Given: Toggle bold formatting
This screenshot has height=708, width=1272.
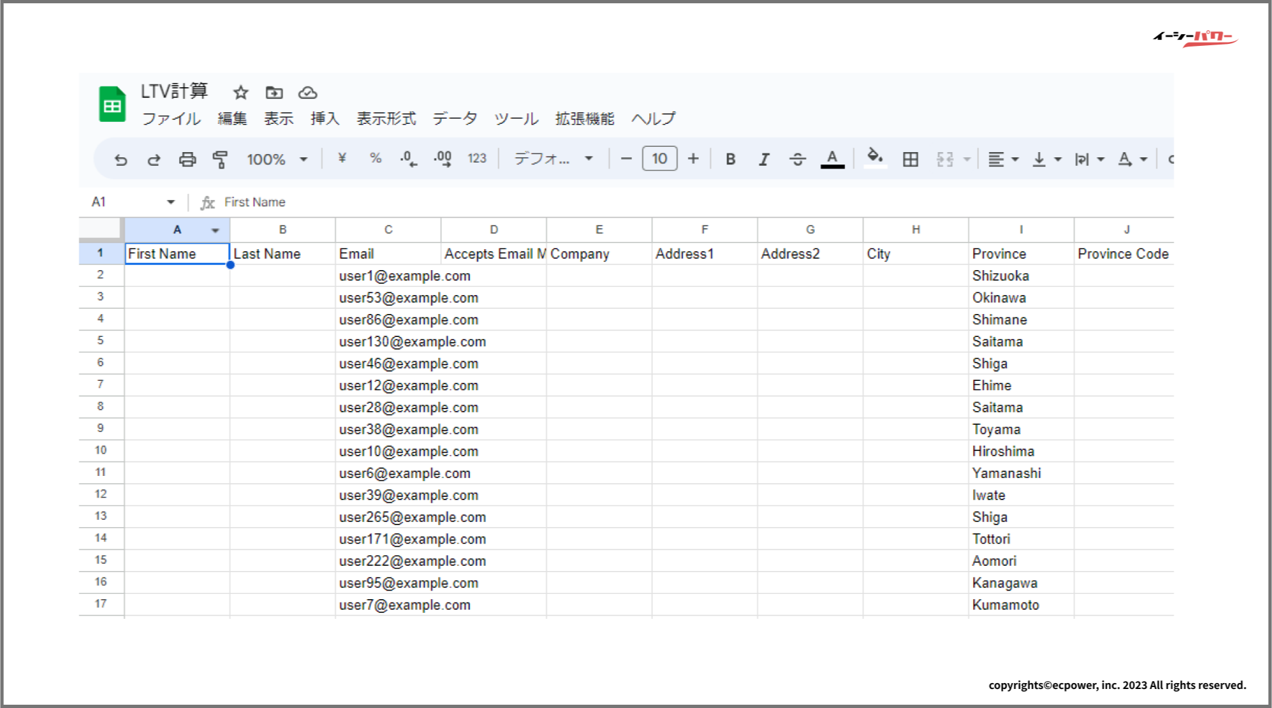Looking at the screenshot, I should (730, 159).
